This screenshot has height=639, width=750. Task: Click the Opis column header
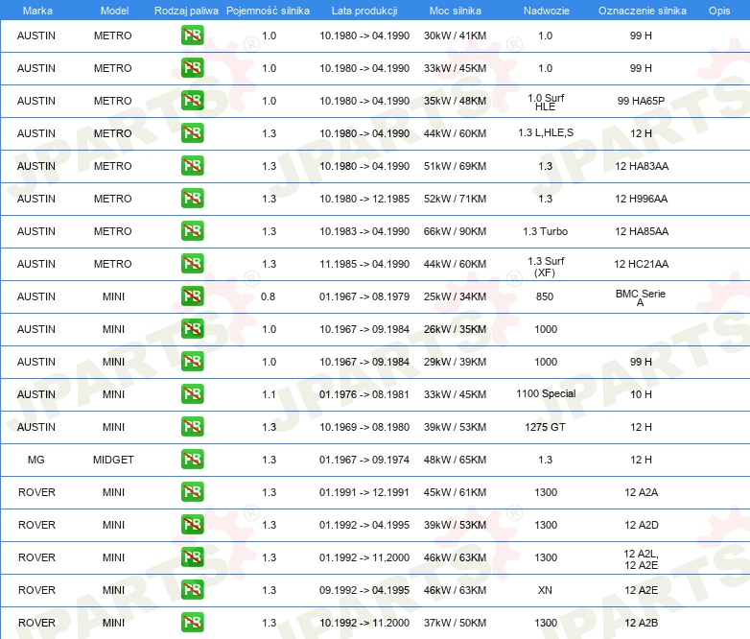coord(719,11)
